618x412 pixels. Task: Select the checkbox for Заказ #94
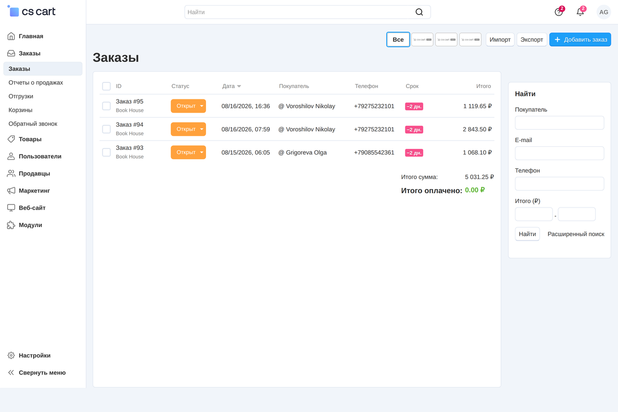(106, 129)
